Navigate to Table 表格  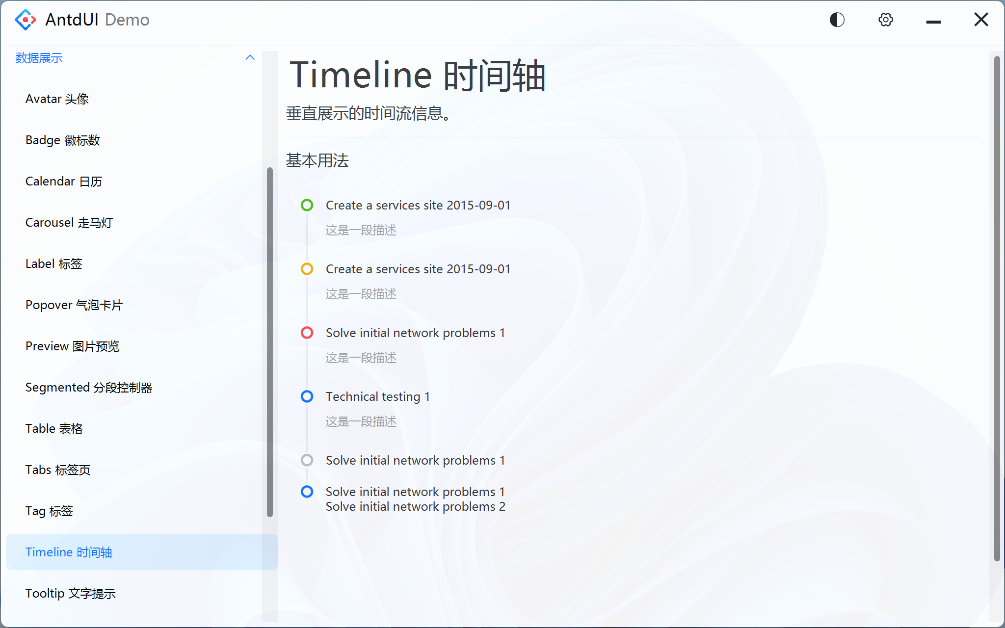[x=54, y=428]
